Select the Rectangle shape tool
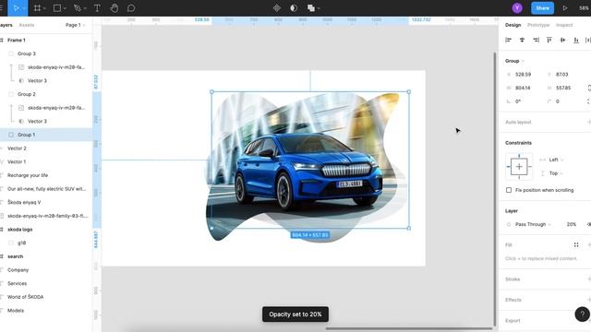Screen dimensions: 591x332 click(57, 8)
